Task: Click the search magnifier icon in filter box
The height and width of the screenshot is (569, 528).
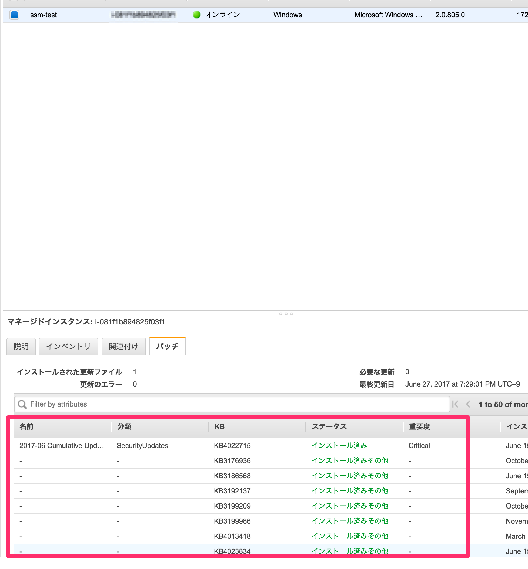Action: point(22,404)
